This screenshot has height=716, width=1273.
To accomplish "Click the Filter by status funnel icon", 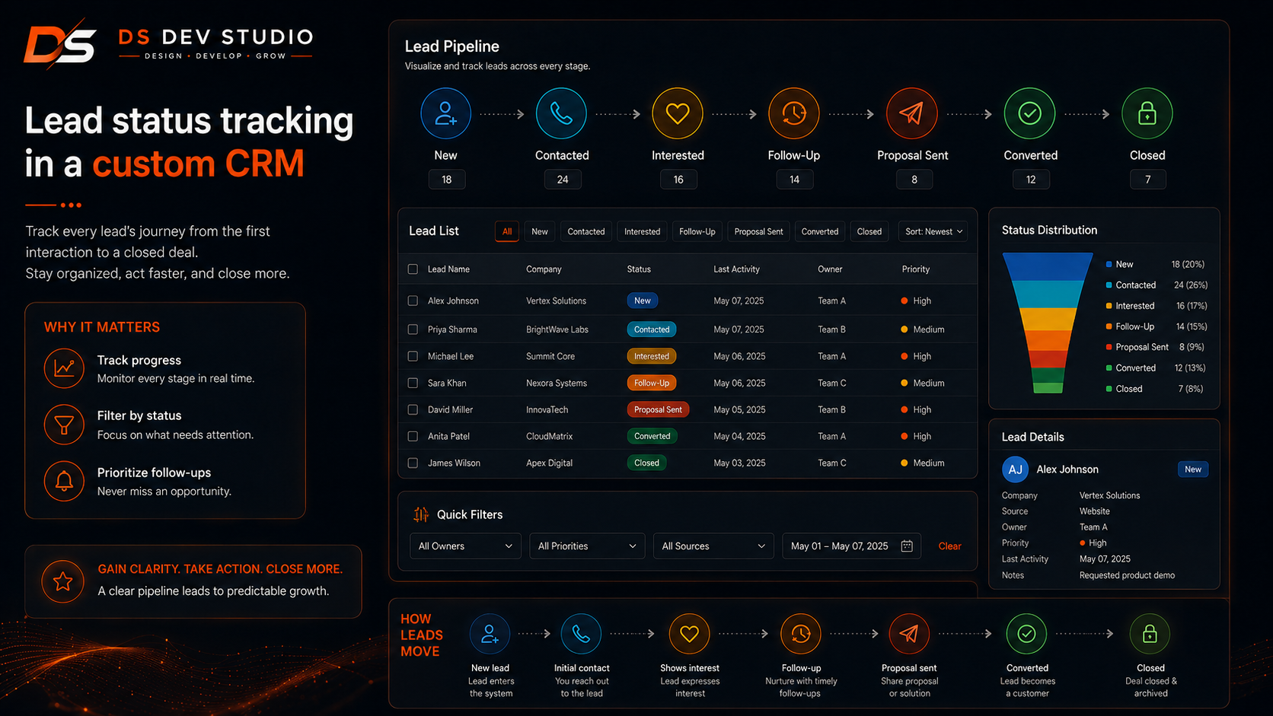I will pos(64,425).
